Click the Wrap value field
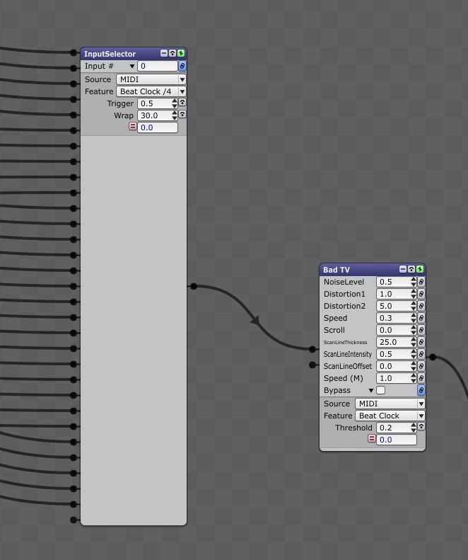 coord(154,115)
